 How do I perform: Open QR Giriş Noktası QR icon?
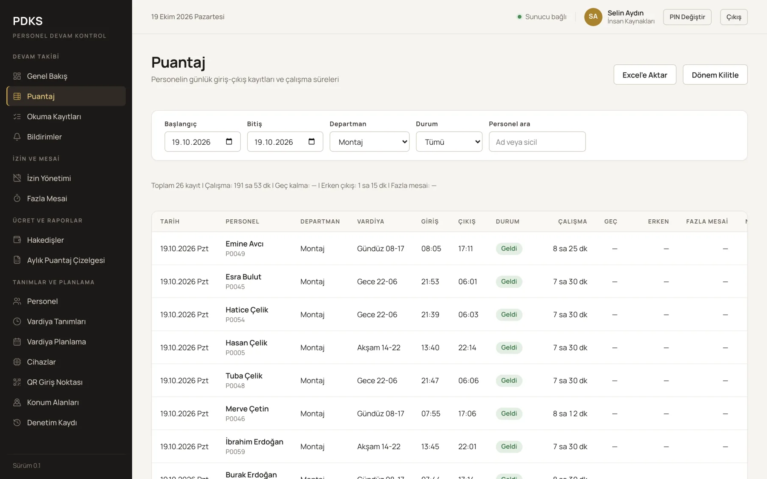tap(17, 382)
